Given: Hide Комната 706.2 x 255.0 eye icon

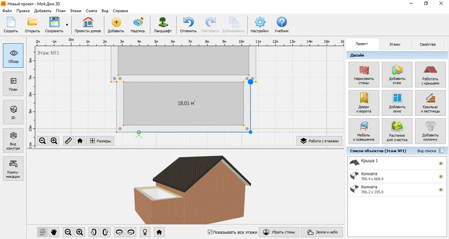Looking at the screenshot, I should click(441, 190).
